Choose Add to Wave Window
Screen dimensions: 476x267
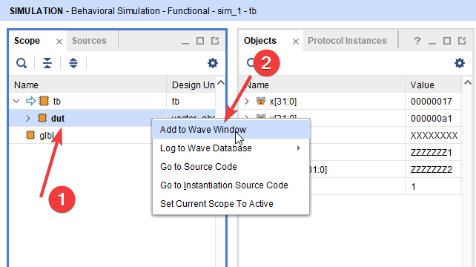pos(231,129)
